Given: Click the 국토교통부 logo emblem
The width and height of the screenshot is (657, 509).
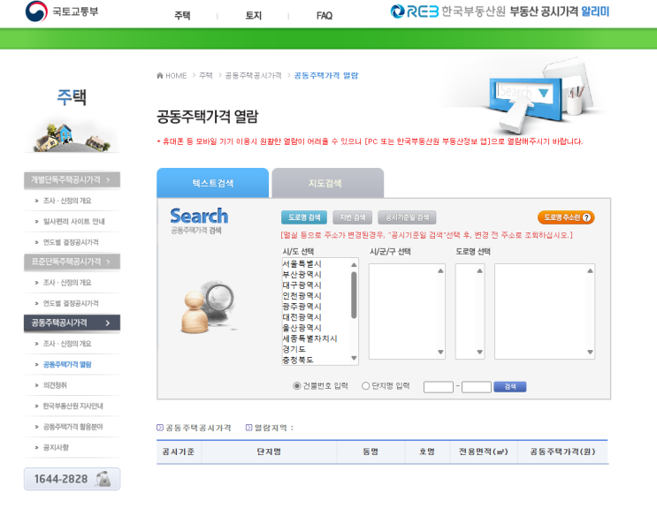Looking at the screenshot, I should click(x=36, y=11).
